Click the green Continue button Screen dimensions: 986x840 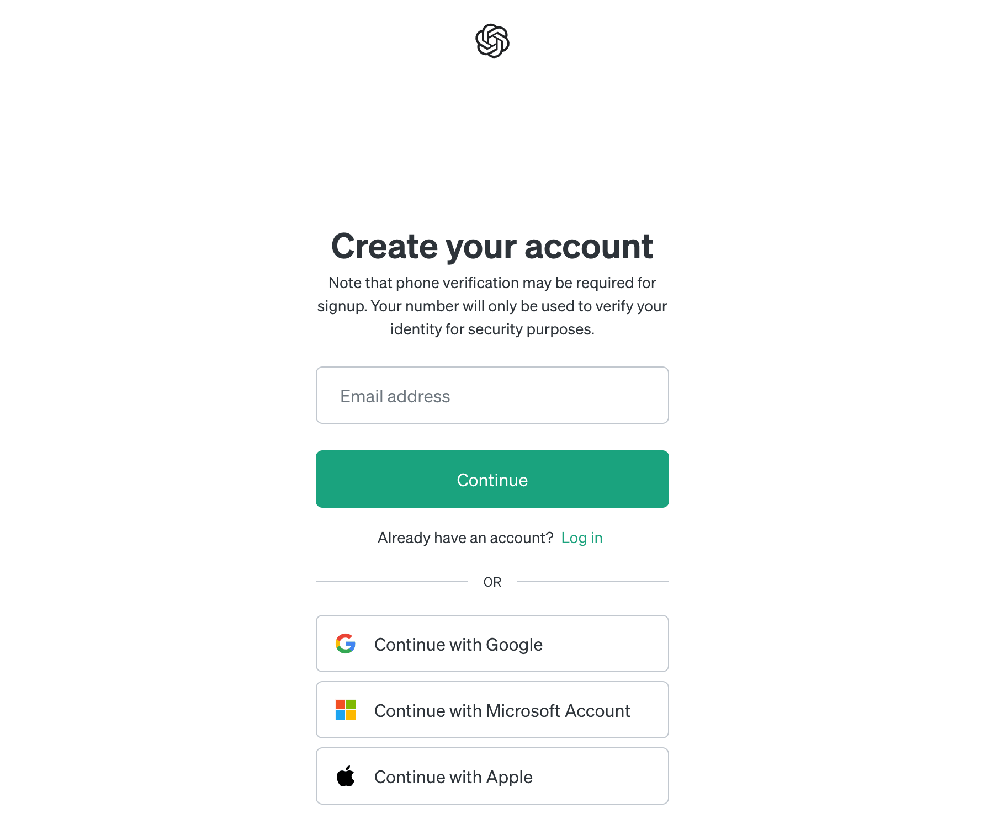[492, 479]
